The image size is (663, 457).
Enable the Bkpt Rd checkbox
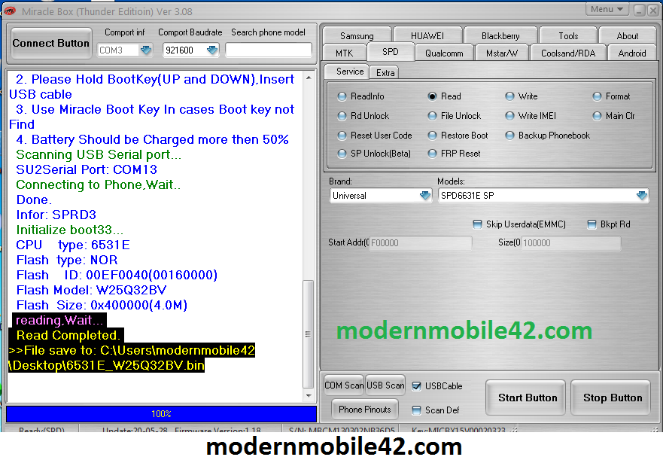coord(592,224)
